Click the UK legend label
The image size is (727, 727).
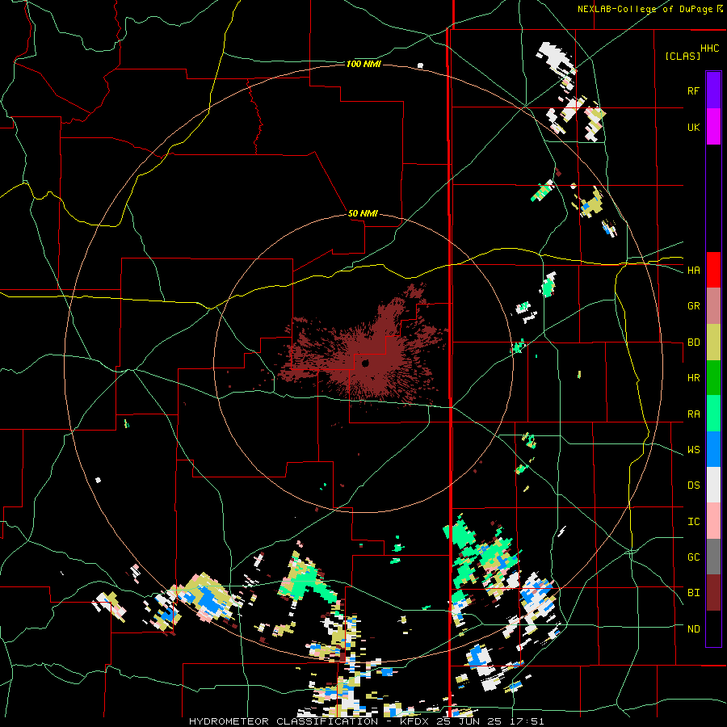tap(693, 128)
